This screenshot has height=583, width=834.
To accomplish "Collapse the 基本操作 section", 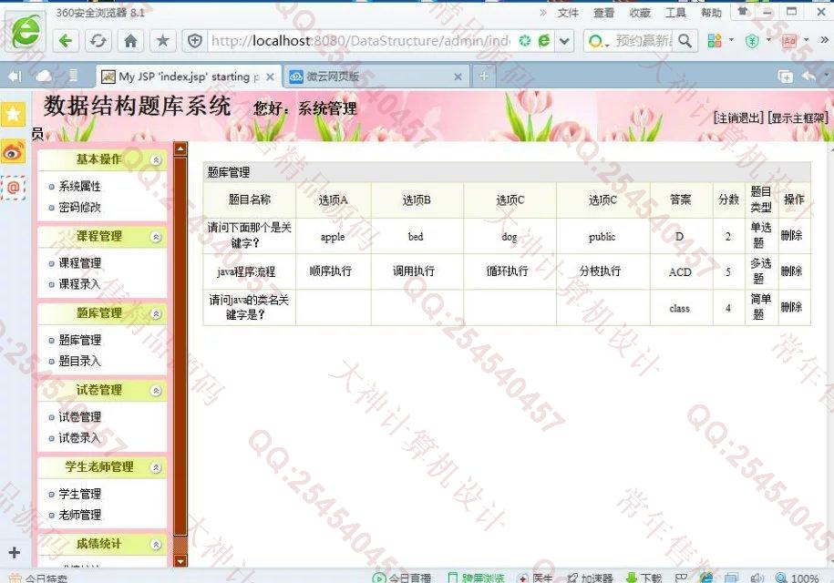I will point(156,159).
